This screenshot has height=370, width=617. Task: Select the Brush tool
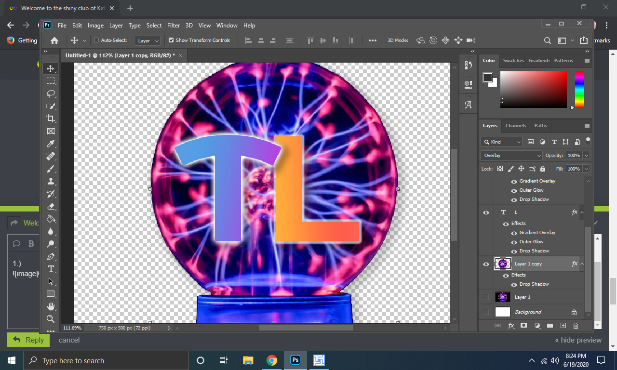[51, 169]
